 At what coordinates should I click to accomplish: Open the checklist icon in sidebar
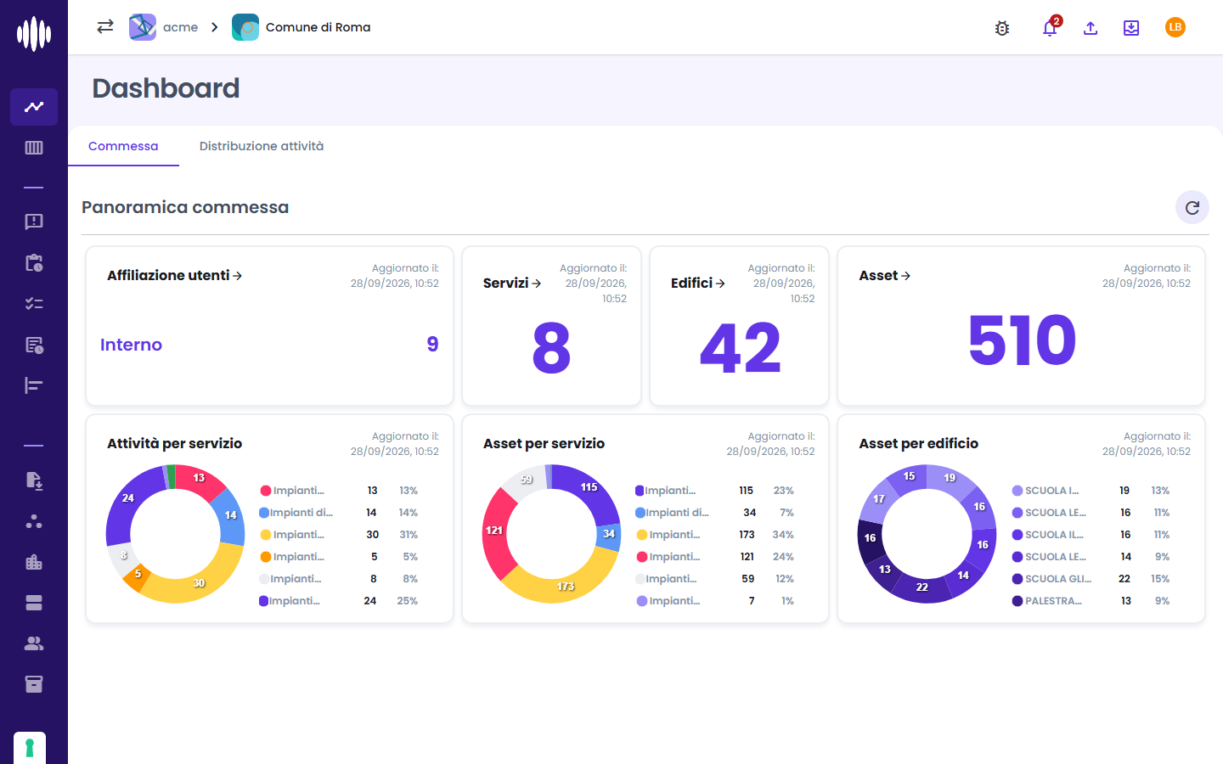click(x=34, y=303)
